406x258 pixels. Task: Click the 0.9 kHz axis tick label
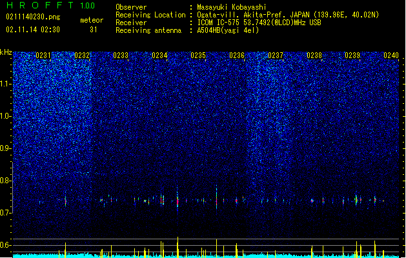pos(6,148)
